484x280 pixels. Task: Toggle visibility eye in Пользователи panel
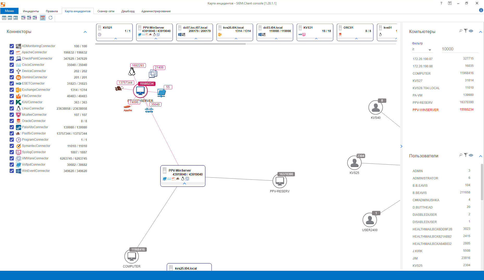tap(471, 155)
